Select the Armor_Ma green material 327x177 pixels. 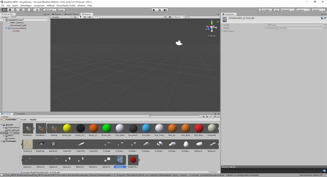click(107, 128)
